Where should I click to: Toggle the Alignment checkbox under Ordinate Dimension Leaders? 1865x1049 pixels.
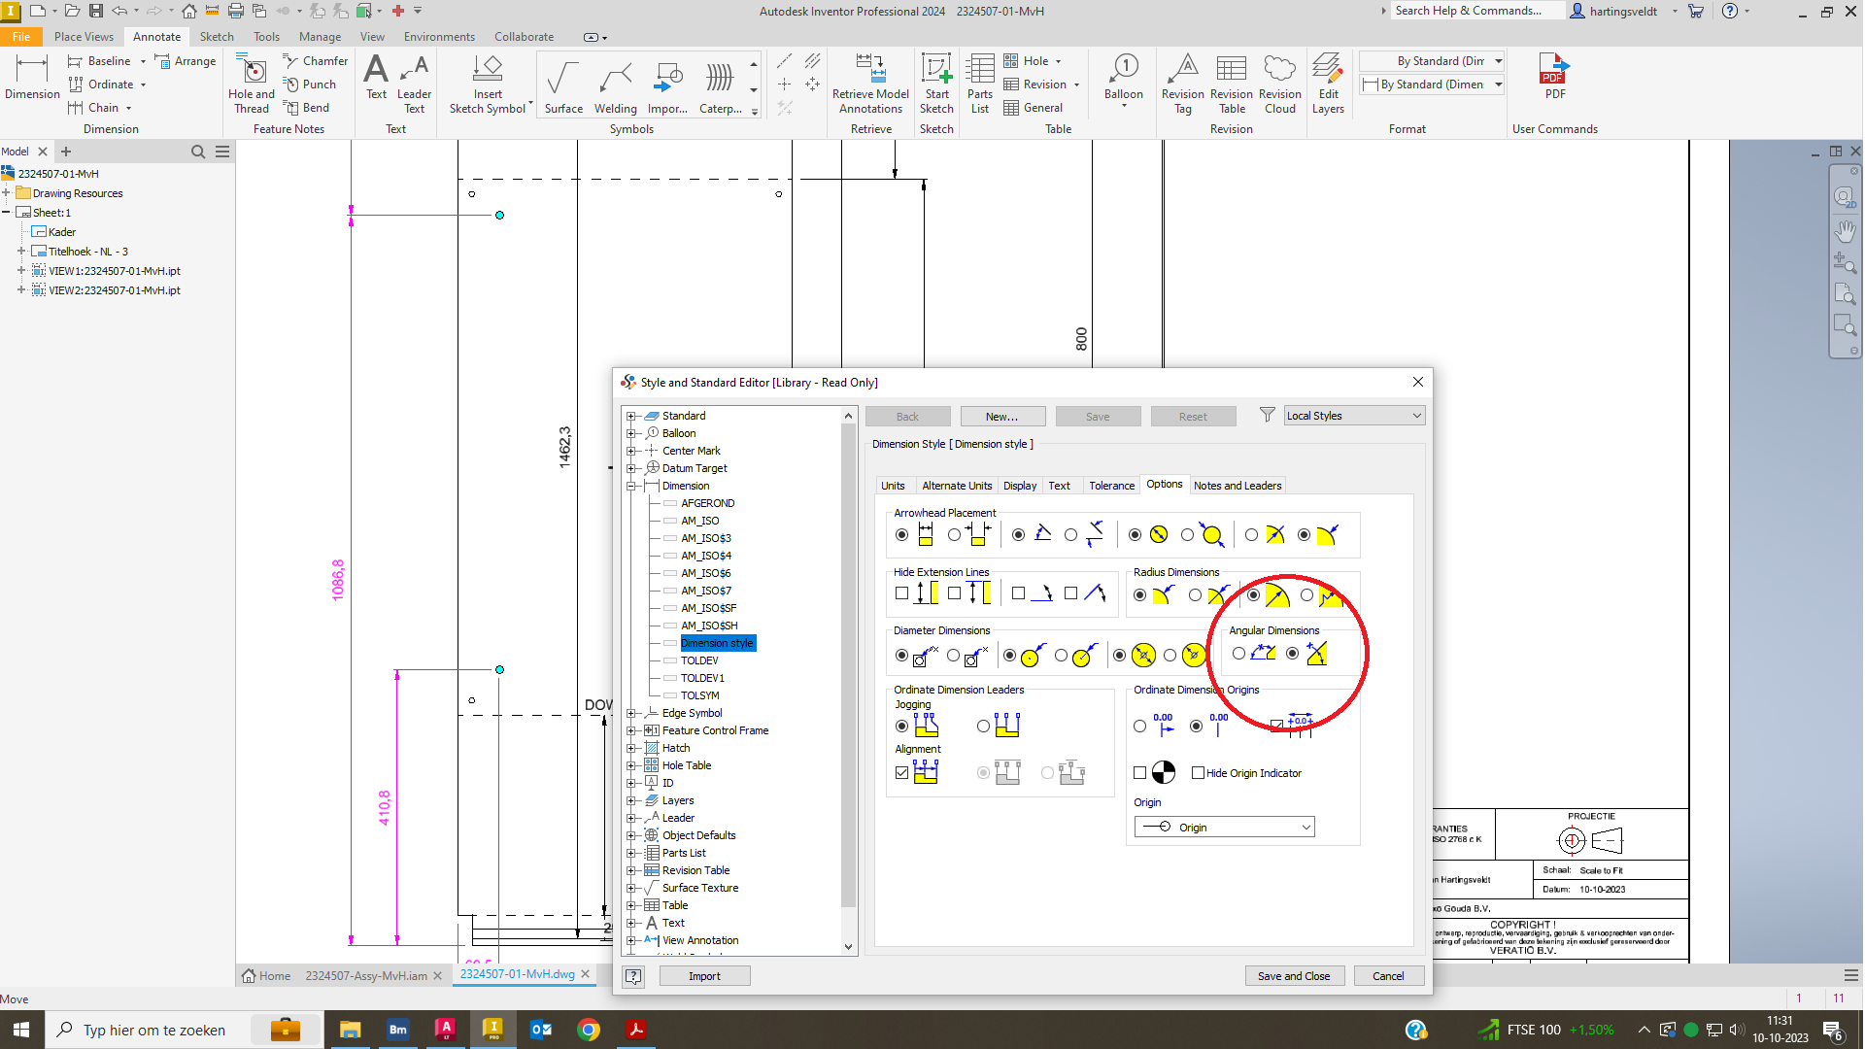899,772
